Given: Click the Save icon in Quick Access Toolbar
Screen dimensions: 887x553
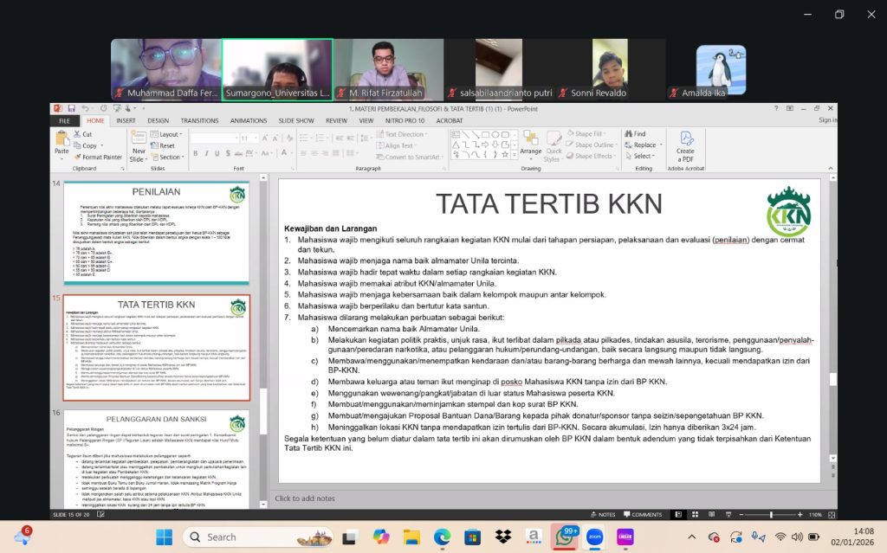Looking at the screenshot, I should point(71,108).
